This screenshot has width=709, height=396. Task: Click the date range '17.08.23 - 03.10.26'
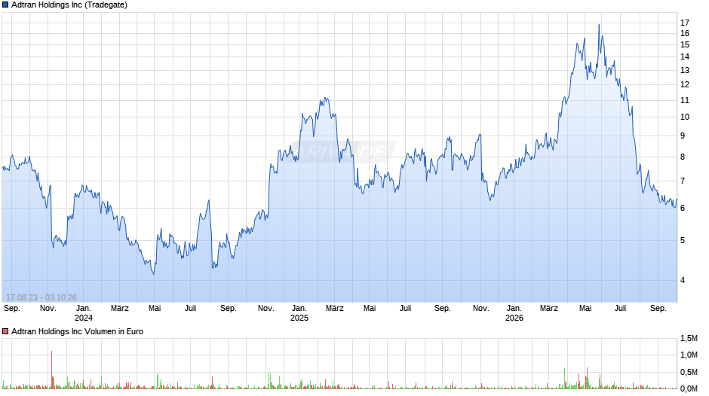click(x=41, y=297)
